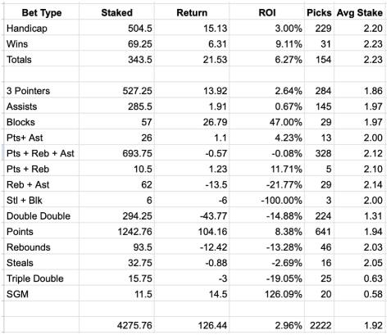
Task: Select the Bet Type header cell
Action: click(42, 12)
